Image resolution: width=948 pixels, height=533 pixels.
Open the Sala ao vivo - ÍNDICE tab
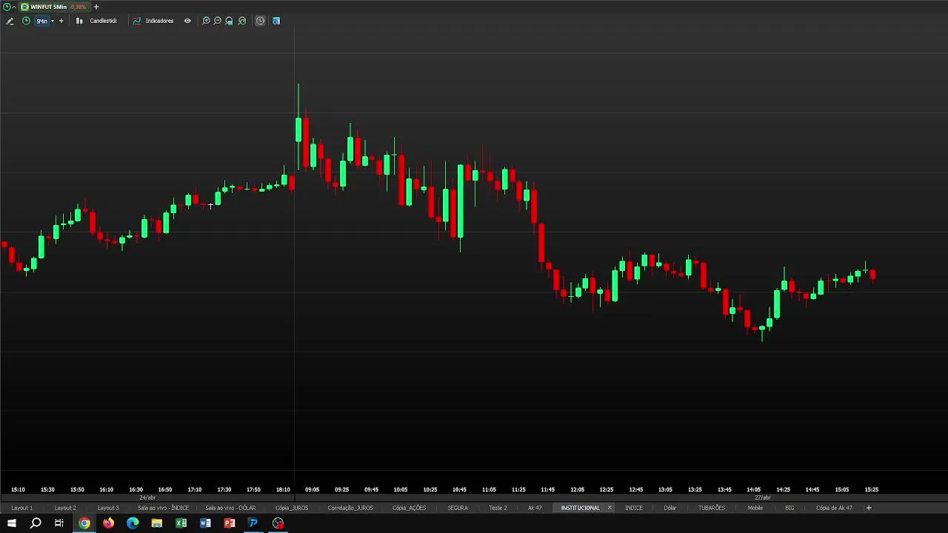point(163,508)
